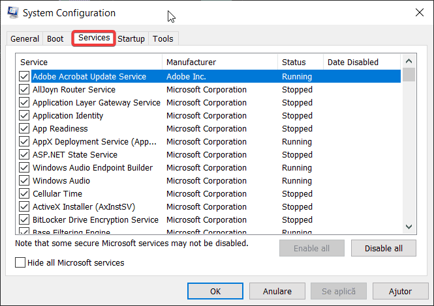Select the Cellular Time service row
This screenshot has width=434, height=306.
[x=57, y=194]
